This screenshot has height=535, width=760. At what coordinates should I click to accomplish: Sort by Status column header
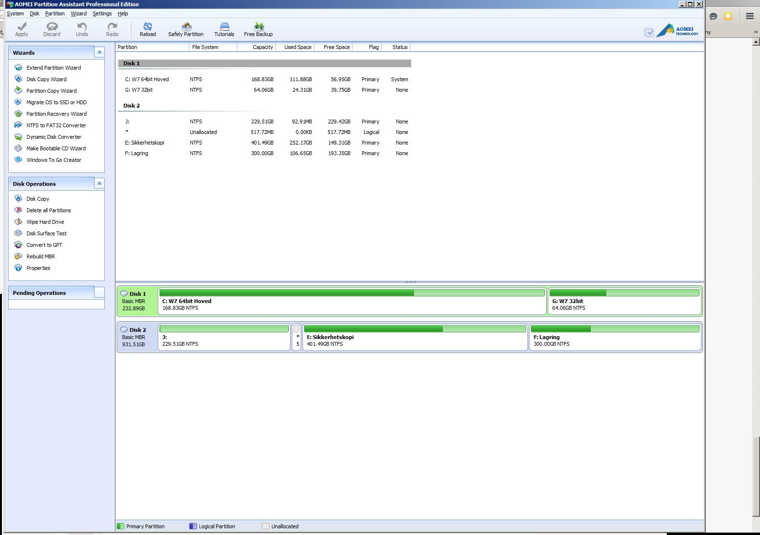point(396,47)
